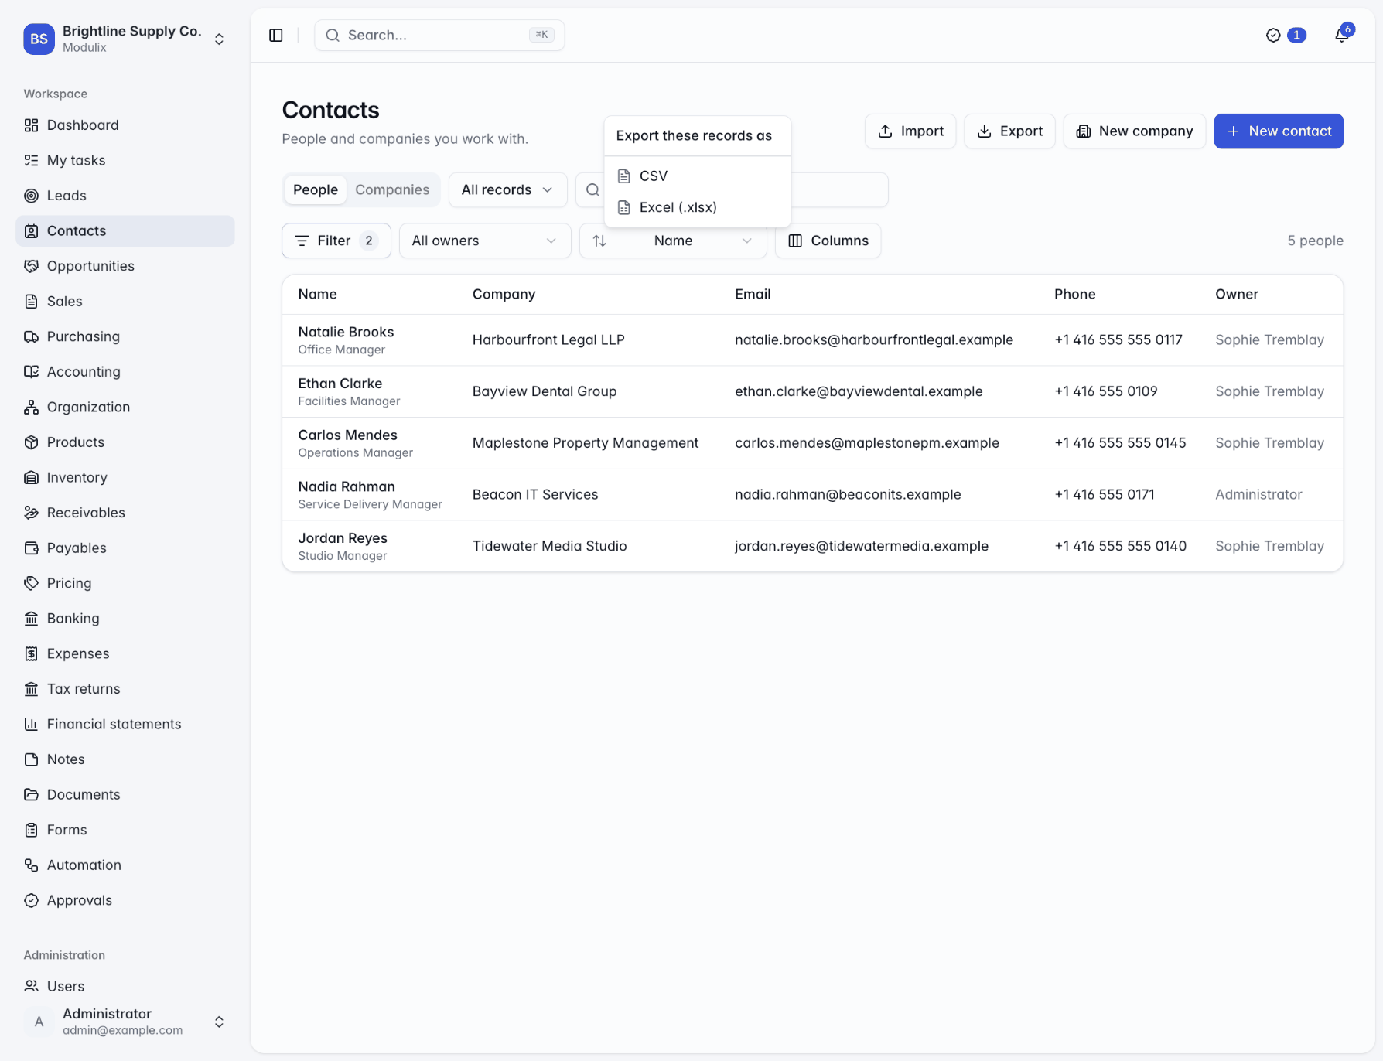The height and width of the screenshot is (1061, 1383).
Task: Switch to the Companies tab
Action: (x=392, y=189)
